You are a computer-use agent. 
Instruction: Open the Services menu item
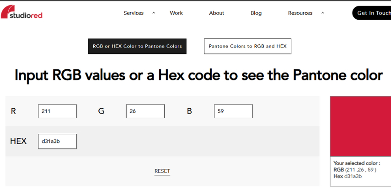[134, 13]
